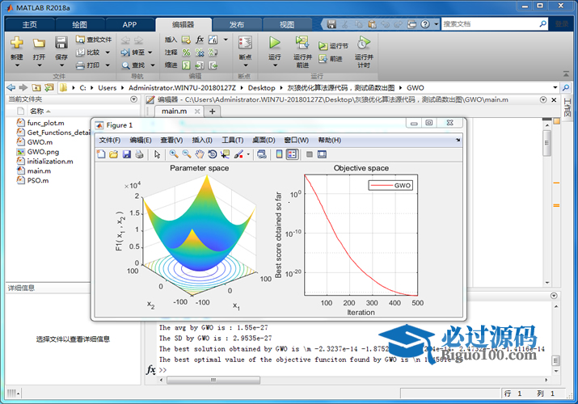
Task: Open the dropdown arrow under 新建
Action: click(17, 66)
